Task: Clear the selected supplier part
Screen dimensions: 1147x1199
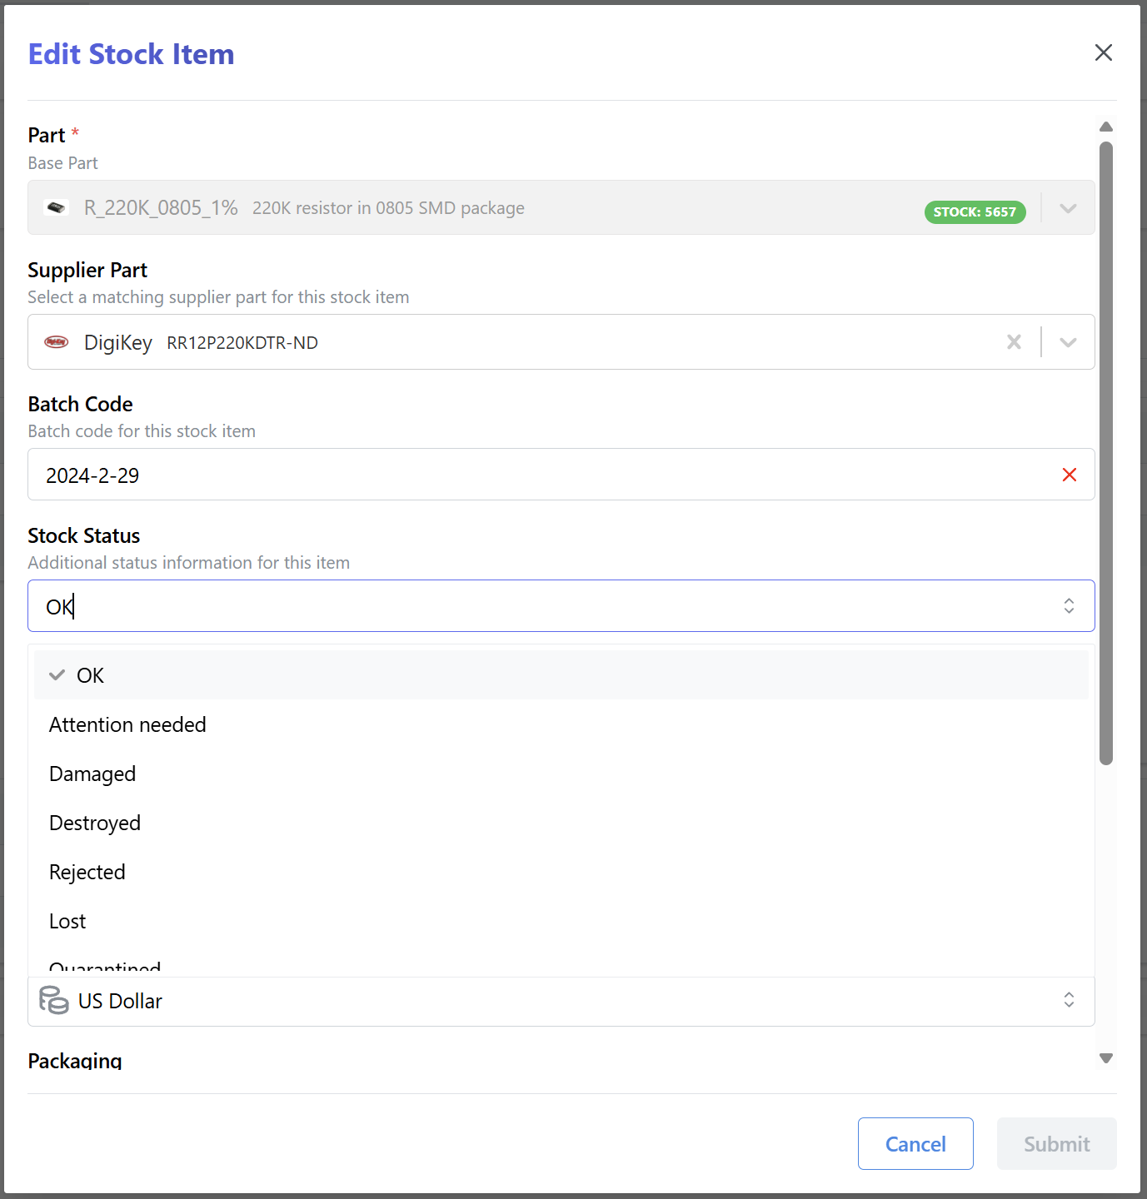Action: coord(1014,342)
